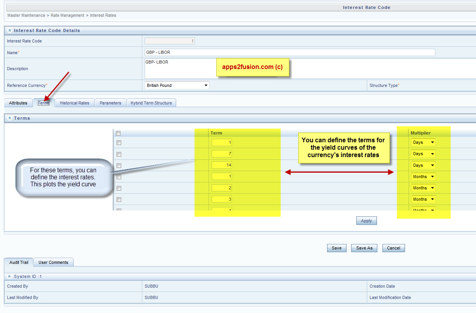476x313 pixels.
Task: Switch to the Attributes tab
Action: (x=18, y=103)
